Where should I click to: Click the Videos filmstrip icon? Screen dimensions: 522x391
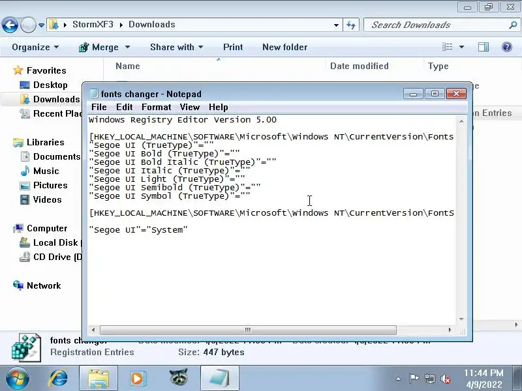[25, 199]
